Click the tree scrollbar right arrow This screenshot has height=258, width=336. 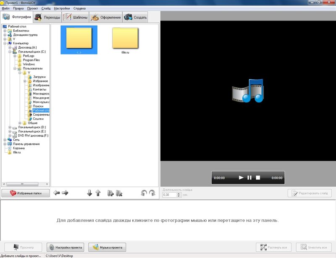point(47,184)
